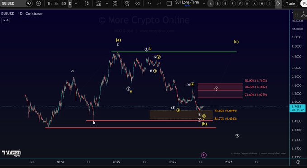
Task: Open the candlestick chart type menu
Action: [x=86, y=3]
